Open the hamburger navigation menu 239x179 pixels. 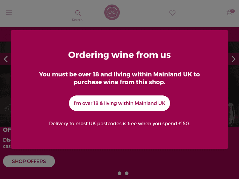click(9, 13)
